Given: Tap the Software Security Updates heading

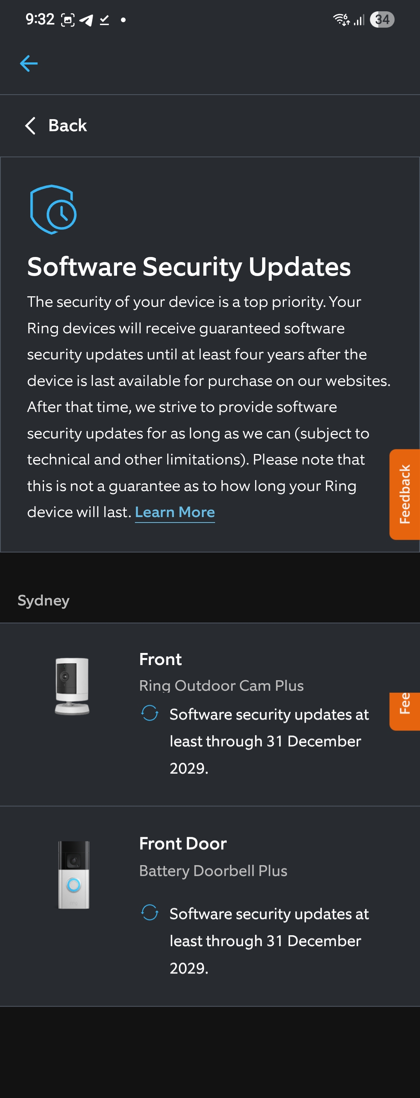Looking at the screenshot, I should coord(189,267).
